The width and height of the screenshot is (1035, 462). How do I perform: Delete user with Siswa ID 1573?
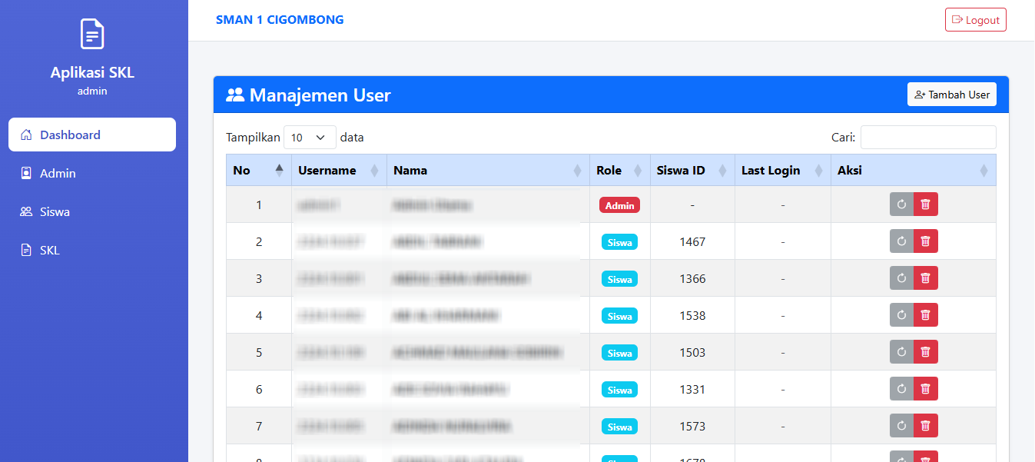coord(926,426)
